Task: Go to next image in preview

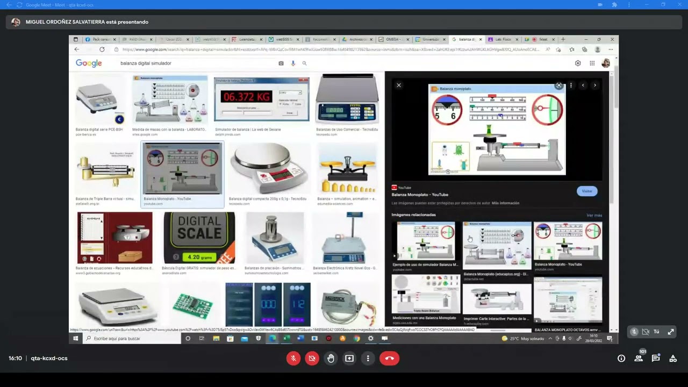Action: (x=594, y=85)
